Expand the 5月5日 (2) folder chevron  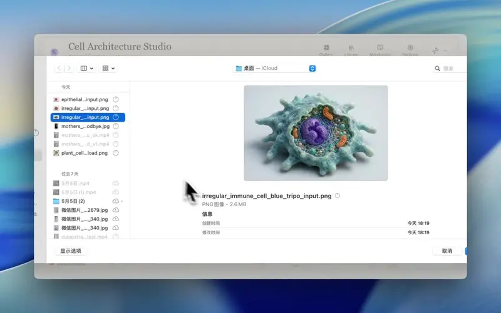122,201
